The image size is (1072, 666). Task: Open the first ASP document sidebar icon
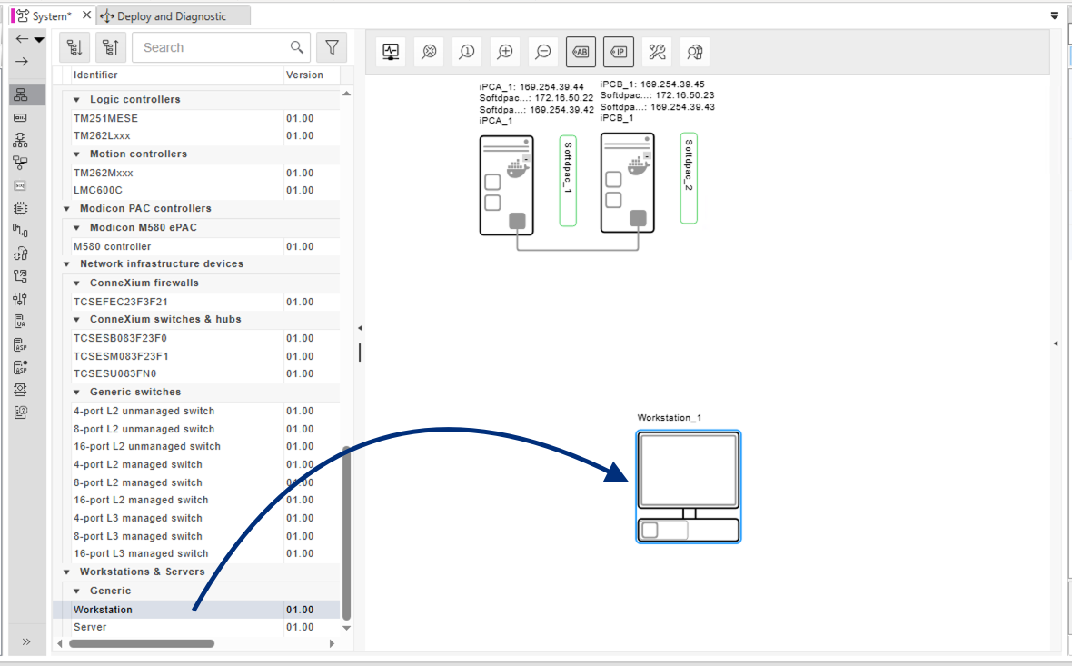[x=21, y=344]
